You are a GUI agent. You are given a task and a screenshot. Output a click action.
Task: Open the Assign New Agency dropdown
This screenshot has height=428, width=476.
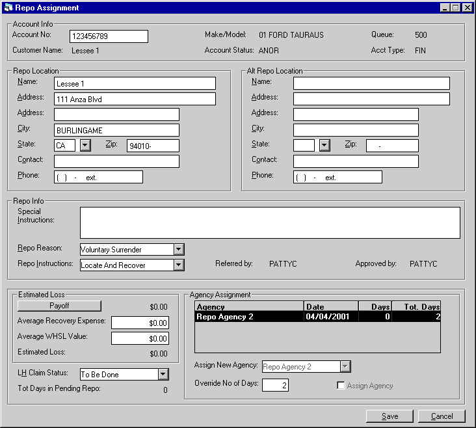pos(345,366)
